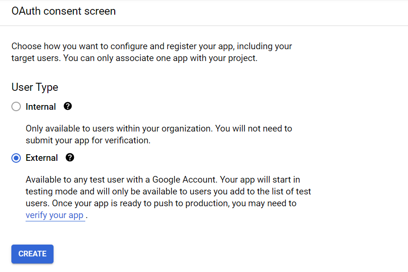This screenshot has height=272, width=408.
Task: Select the Internal radio button
Action: 16,107
